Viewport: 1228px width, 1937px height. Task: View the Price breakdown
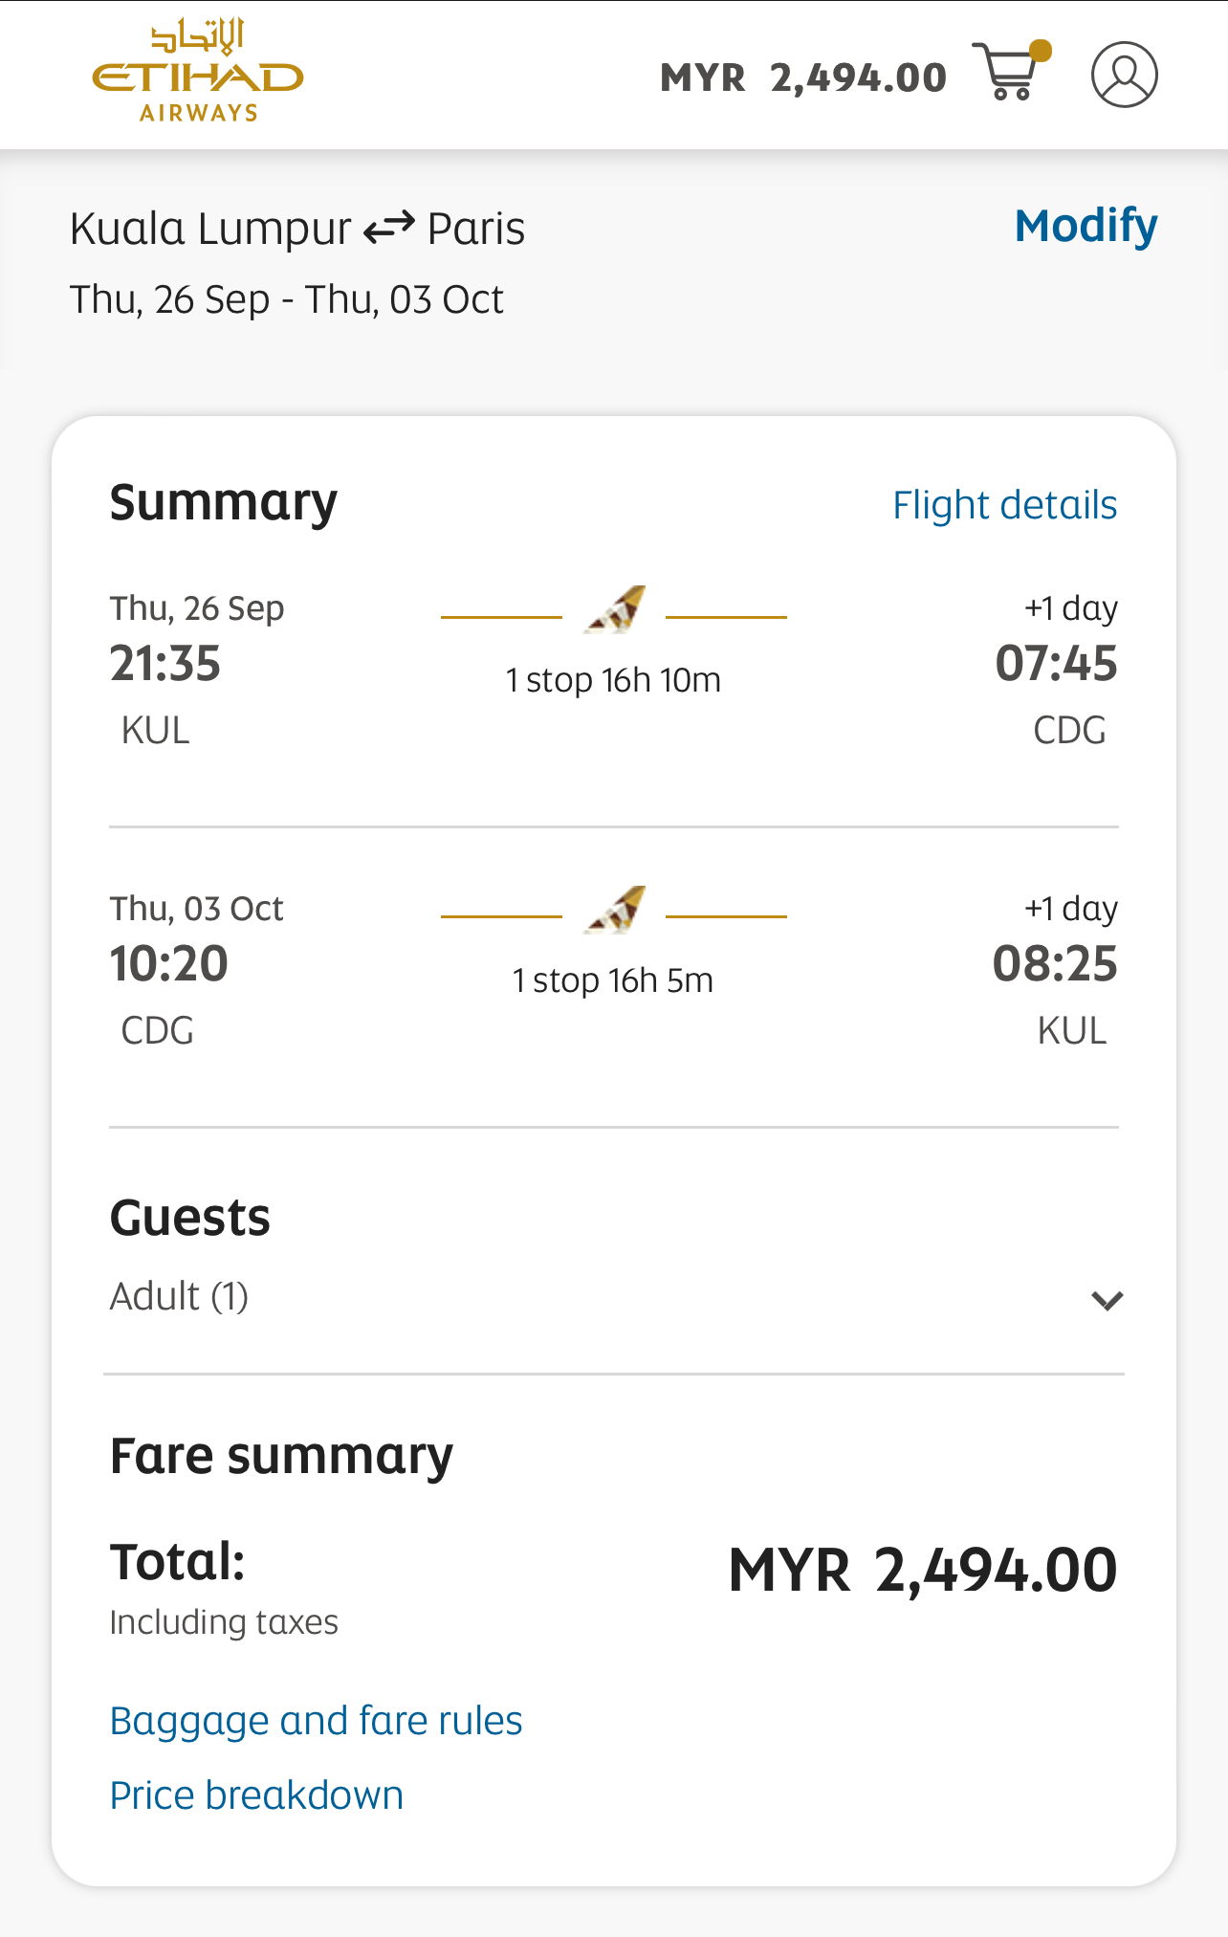pos(256,1795)
